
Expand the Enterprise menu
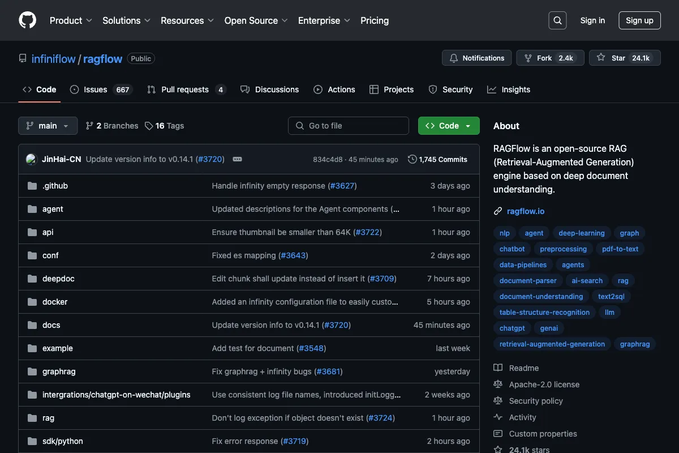[x=324, y=20]
